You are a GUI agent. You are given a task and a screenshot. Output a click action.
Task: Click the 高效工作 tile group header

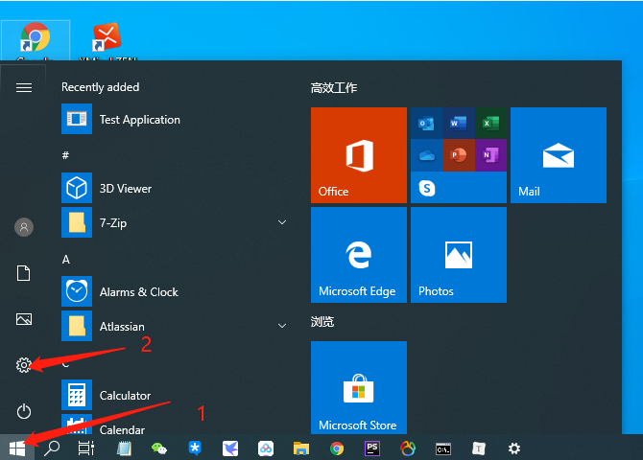tap(334, 87)
